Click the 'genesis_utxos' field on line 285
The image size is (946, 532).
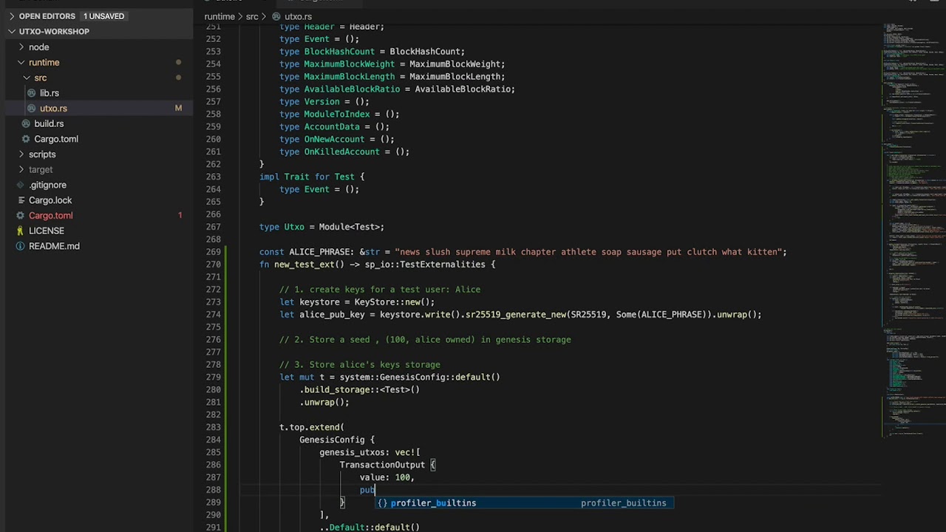tap(352, 452)
